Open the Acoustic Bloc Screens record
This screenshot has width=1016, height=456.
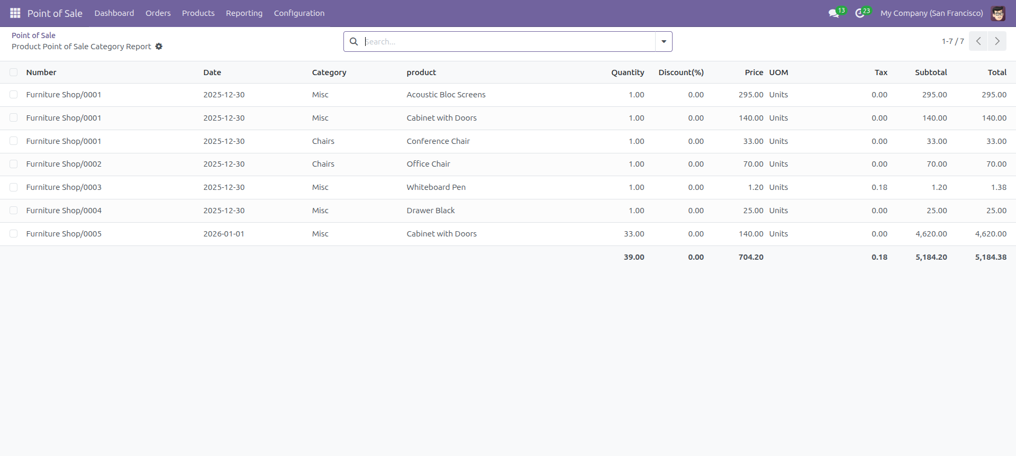446,95
